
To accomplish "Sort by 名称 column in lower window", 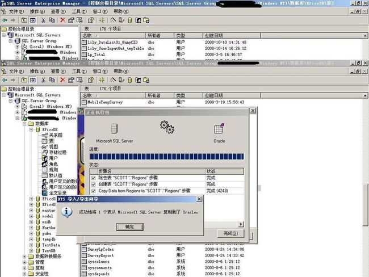I will [x=113, y=95].
